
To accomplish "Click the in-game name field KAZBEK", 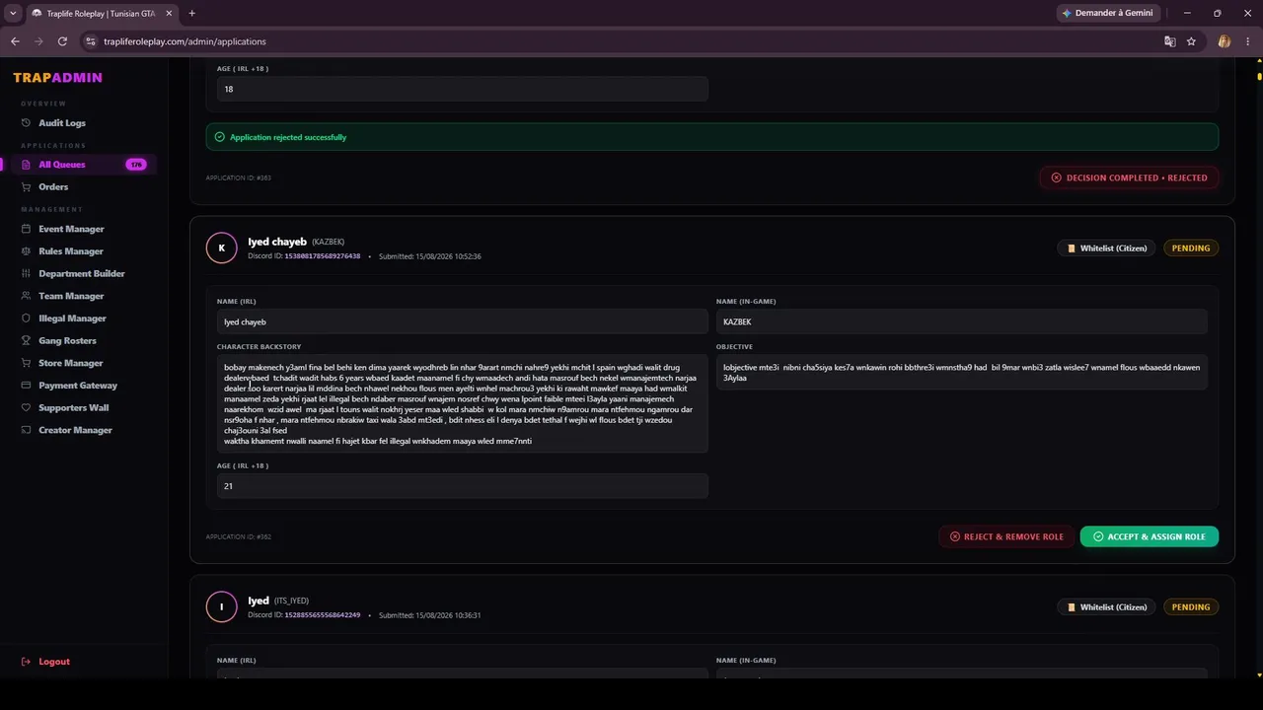I will tap(962, 321).
